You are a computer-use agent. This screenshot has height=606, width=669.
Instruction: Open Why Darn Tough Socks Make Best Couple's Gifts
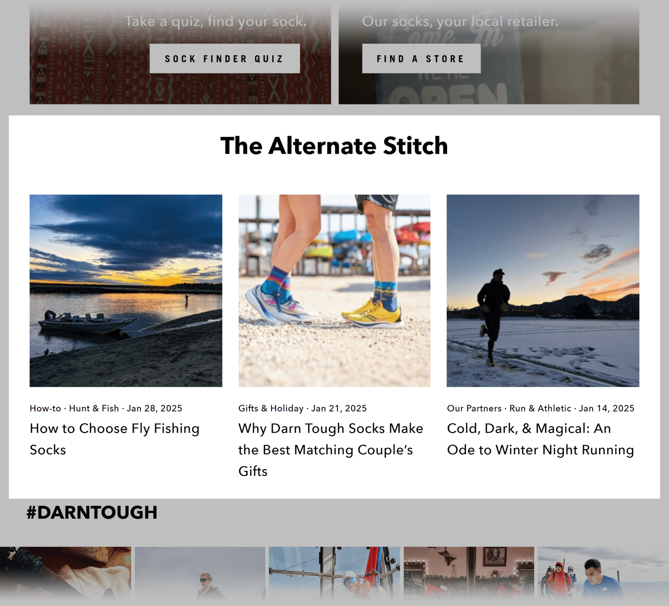330,450
